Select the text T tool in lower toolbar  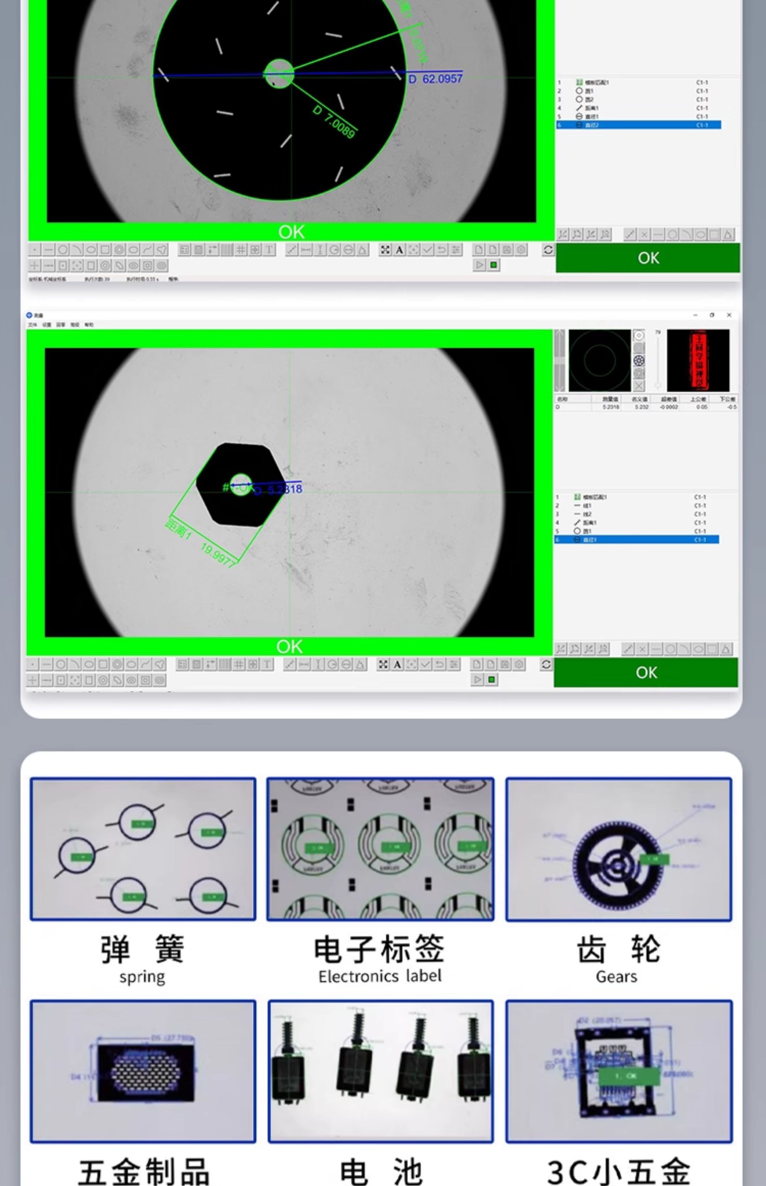[267, 664]
